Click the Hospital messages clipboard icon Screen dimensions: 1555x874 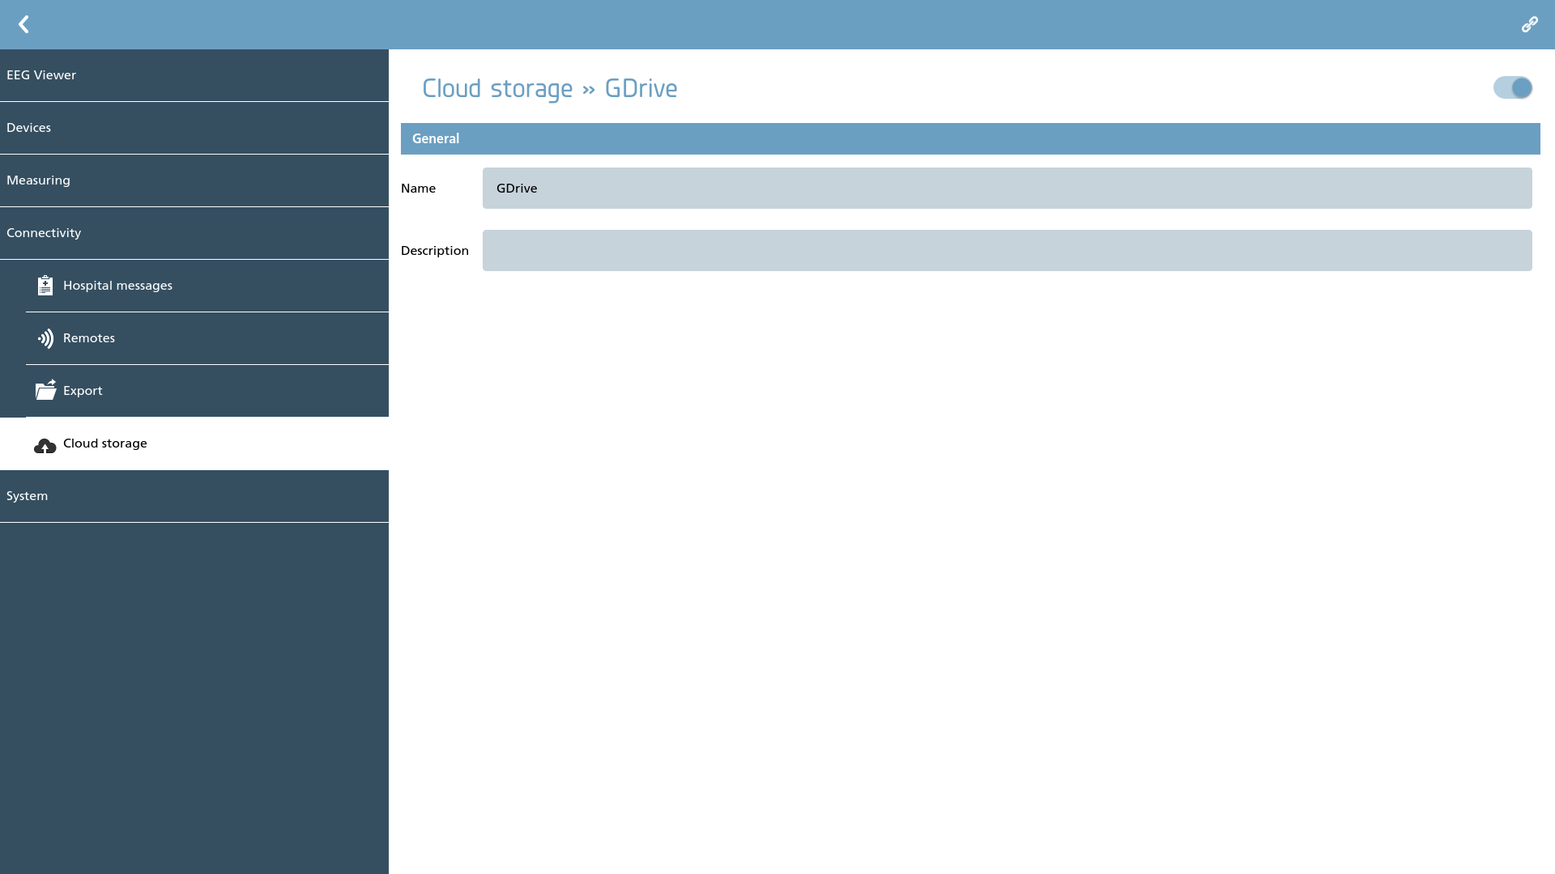[45, 286]
